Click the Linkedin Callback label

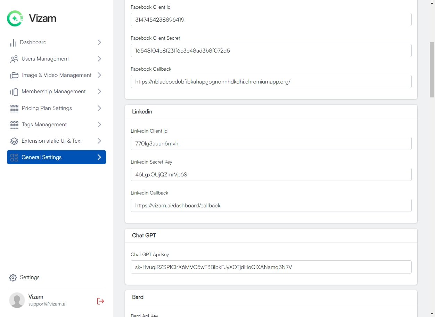coord(149,193)
